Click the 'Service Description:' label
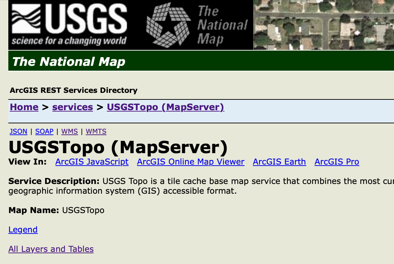The image size is (394, 264). 54,181
